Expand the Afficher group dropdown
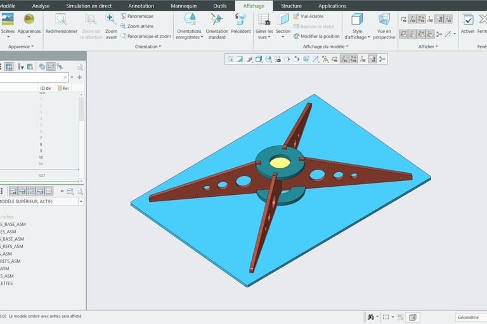 428,46
